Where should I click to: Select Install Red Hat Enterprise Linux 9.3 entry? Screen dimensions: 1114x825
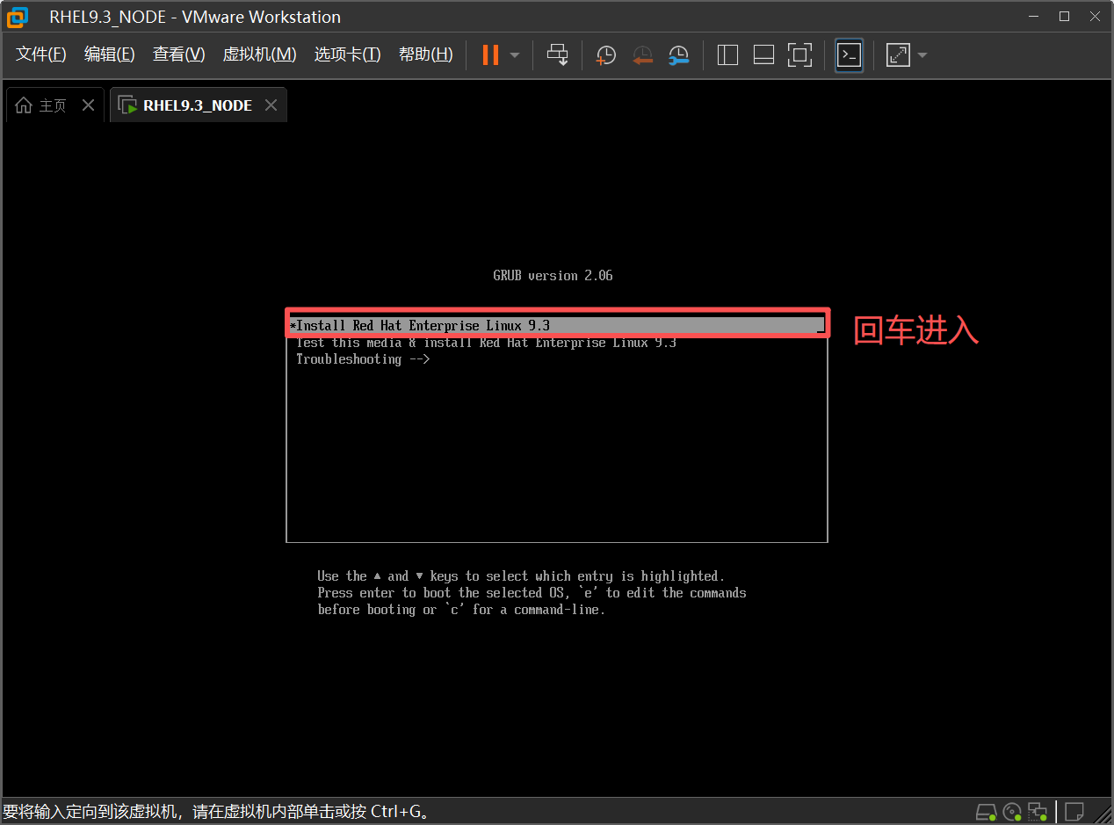(557, 326)
